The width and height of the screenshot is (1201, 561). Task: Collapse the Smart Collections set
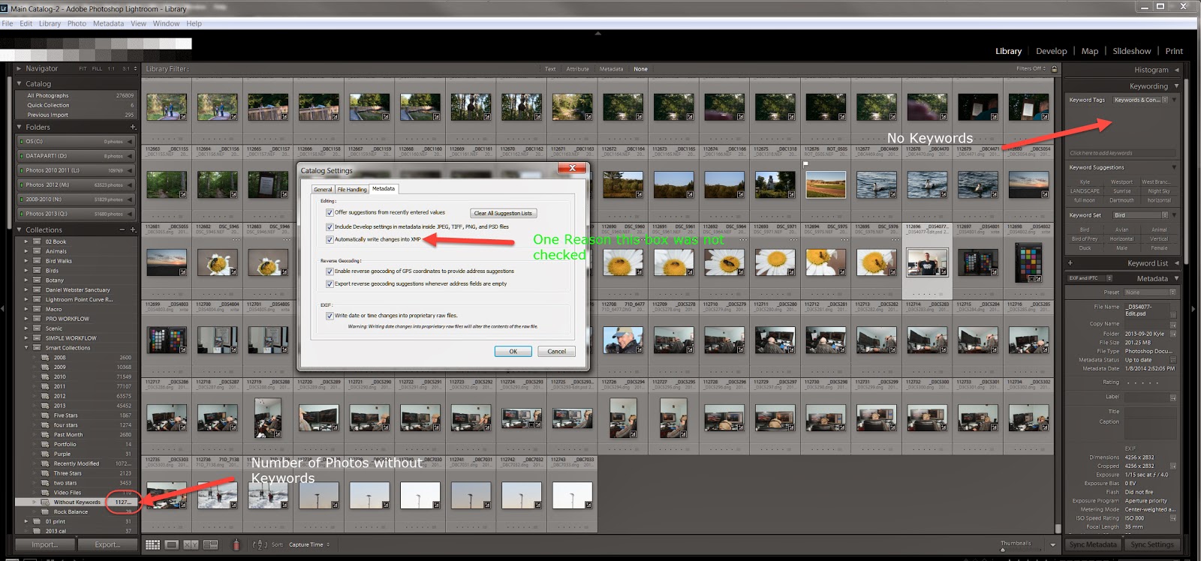click(26, 348)
